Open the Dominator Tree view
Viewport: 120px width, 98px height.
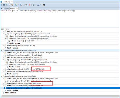coord(7,5)
